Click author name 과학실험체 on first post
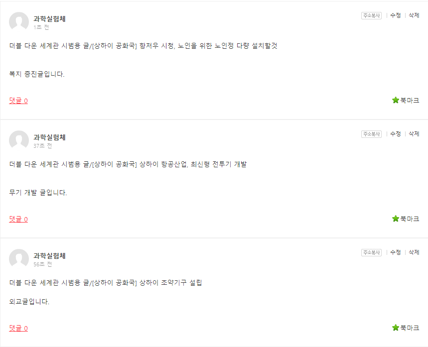 (49, 19)
